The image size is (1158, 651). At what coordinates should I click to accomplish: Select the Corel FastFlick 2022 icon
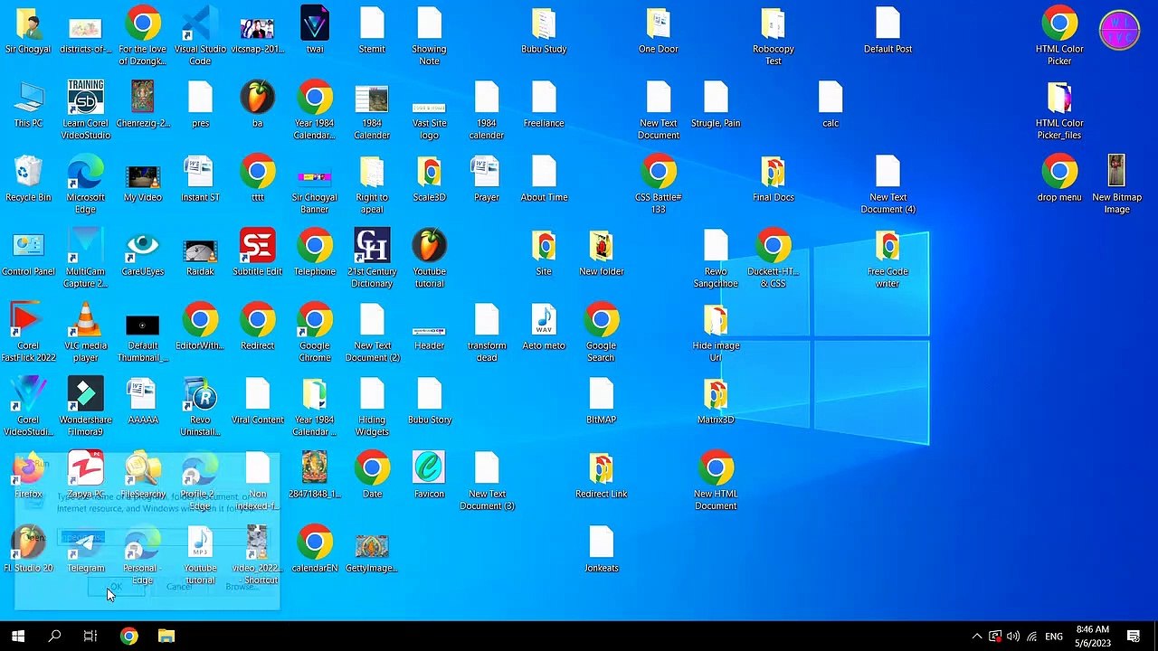[28, 333]
